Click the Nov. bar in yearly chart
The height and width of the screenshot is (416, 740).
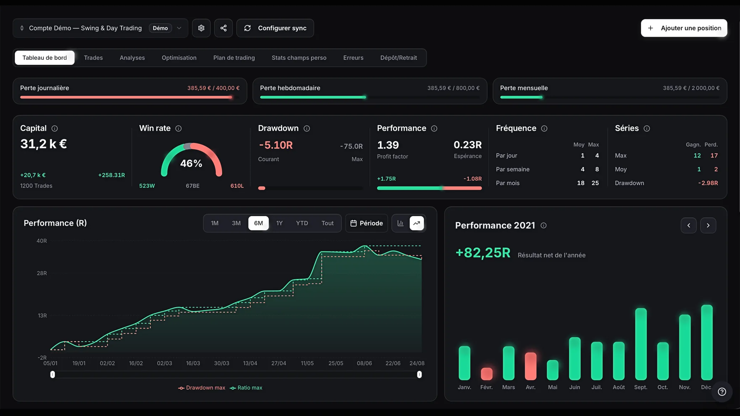685,347
